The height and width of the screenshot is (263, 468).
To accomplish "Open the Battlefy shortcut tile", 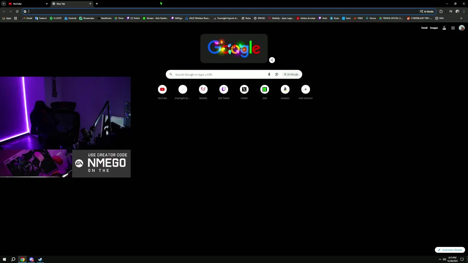I will [x=203, y=92].
